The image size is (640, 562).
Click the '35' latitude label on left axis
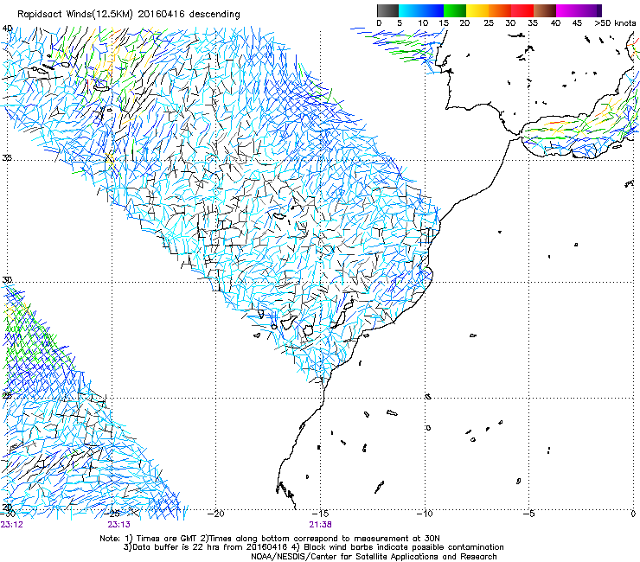pos(7,157)
